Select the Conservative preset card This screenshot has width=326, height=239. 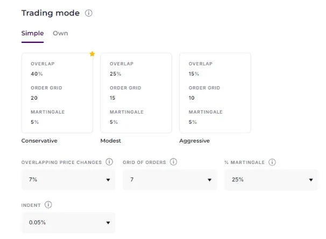coord(57,92)
